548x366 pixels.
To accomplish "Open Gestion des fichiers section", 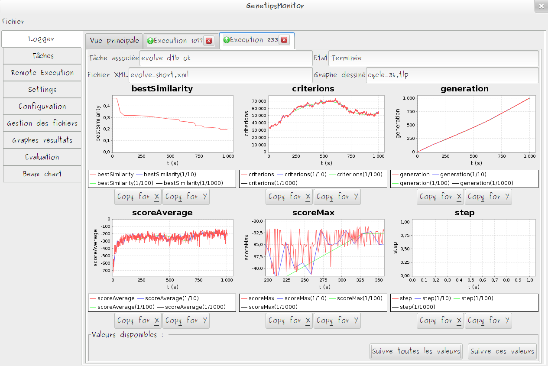I will click(42, 123).
